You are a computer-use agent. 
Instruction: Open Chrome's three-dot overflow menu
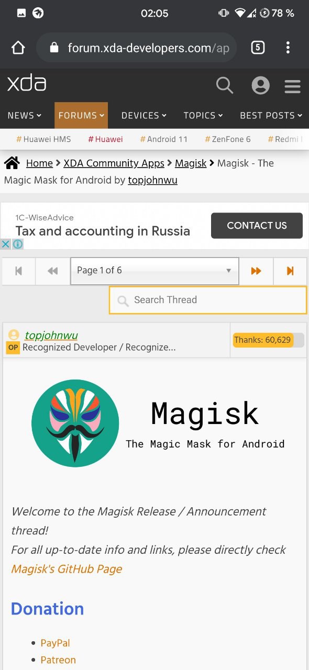tap(288, 48)
